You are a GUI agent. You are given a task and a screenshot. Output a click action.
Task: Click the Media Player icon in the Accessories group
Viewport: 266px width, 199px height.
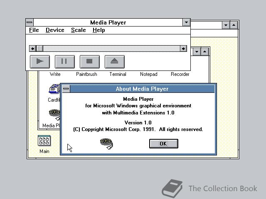pyautogui.click(x=54, y=115)
